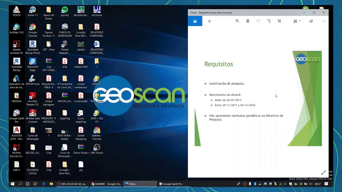This screenshot has height=192, width=342.
Task: Select the Acrobat Reader DC desktop icon
Action: (33, 99)
